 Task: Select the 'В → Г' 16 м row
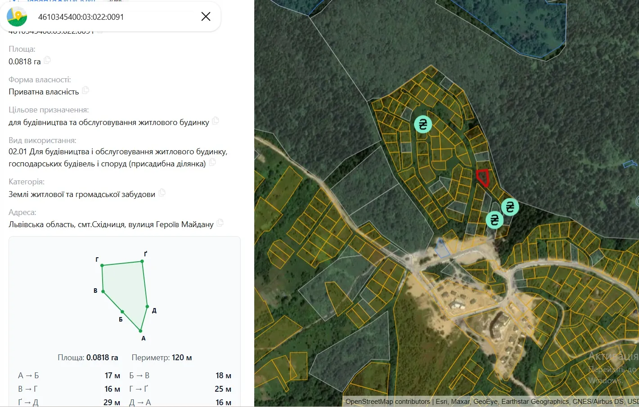tap(69, 389)
